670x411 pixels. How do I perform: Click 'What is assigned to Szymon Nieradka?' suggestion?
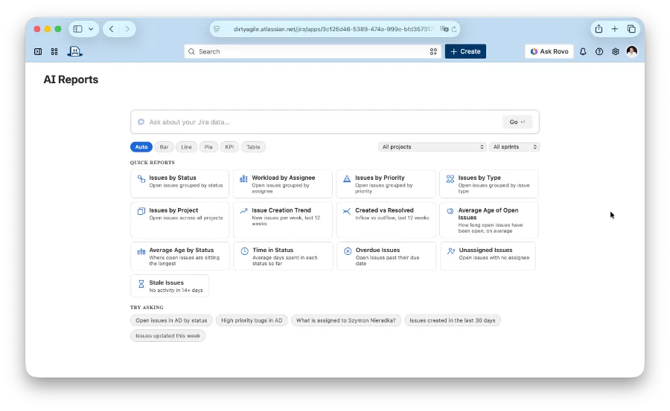click(346, 320)
